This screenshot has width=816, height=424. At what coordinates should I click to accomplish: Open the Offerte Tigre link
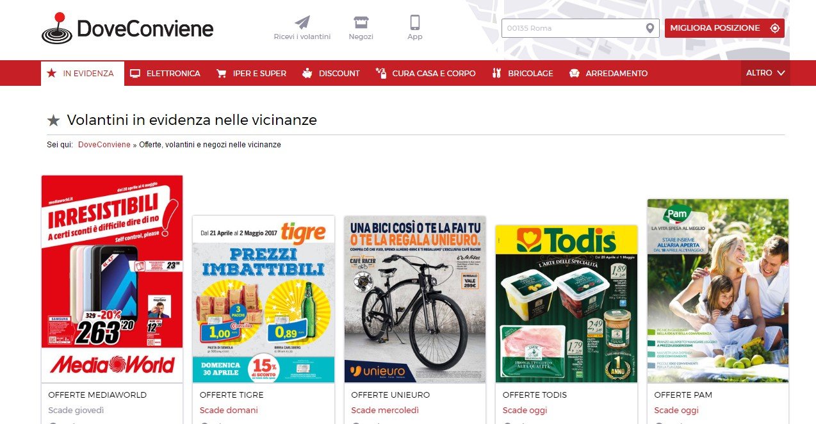coord(232,395)
